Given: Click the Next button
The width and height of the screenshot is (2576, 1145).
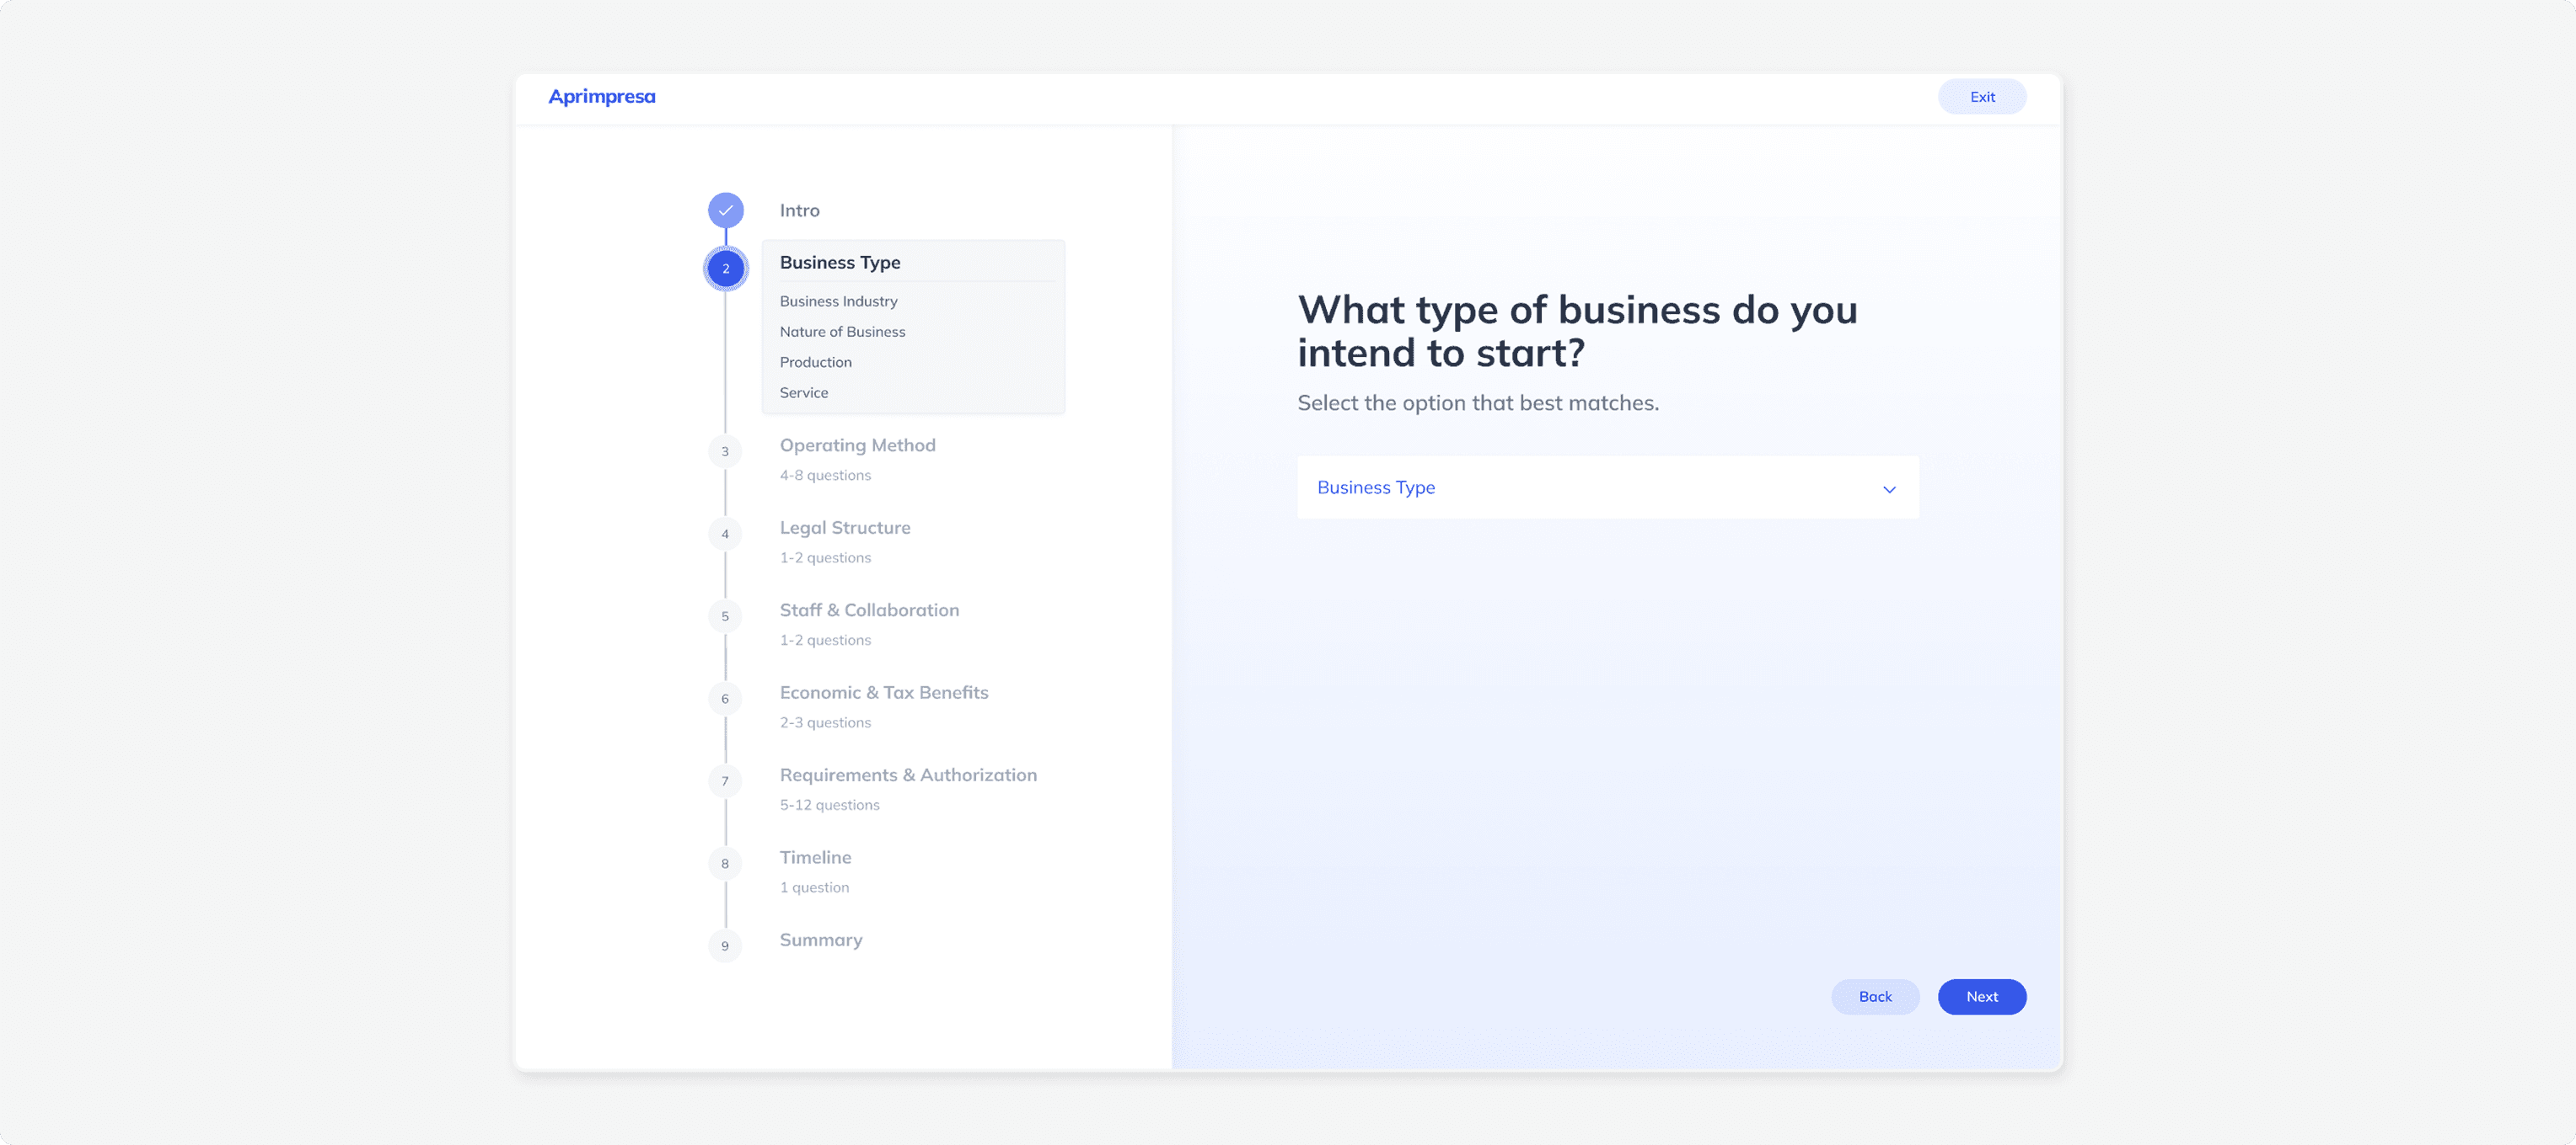Looking at the screenshot, I should click(x=1981, y=996).
